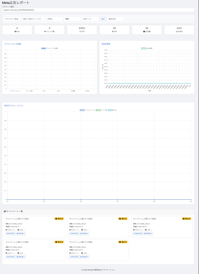
Task: Fetch stats with 統計取得 on fifth campaign card
Action: click(74, 257)
